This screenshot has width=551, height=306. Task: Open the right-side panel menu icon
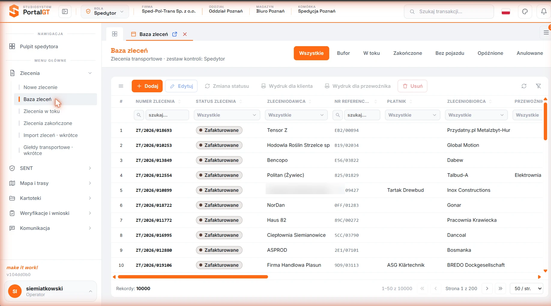pos(546,33)
